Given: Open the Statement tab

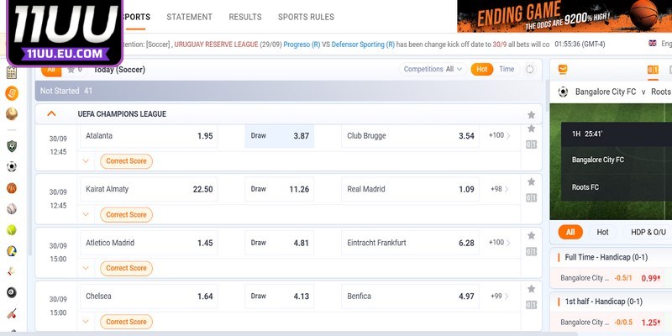Looking at the screenshot, I should point(189,17).
